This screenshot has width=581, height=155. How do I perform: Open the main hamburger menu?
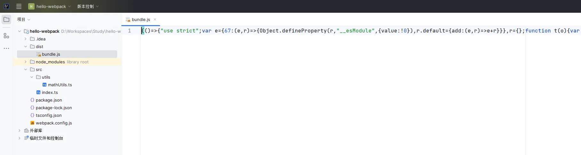[x=19, y=6]
